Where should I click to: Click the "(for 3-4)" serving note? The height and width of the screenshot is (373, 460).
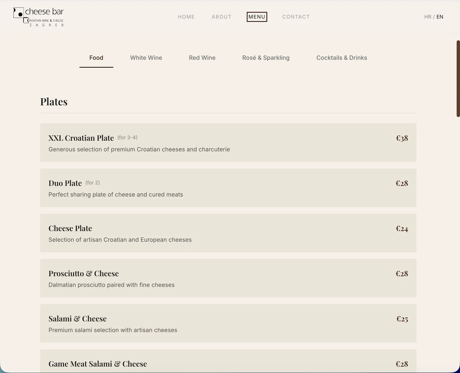(127, 137)
